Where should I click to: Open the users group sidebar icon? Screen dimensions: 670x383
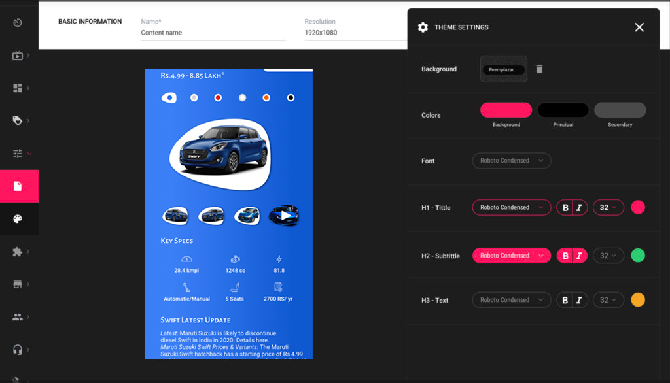pos(18,317)
